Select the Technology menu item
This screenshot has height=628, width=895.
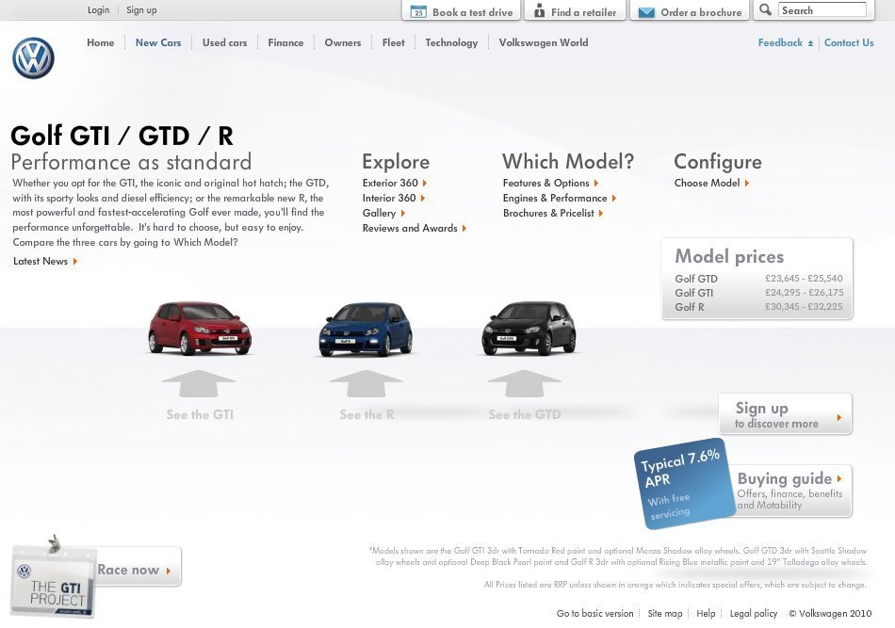(x=451, y=42)
